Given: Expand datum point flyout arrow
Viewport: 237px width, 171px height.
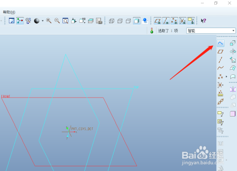Looking at the screenshot, I should point(227,77).
